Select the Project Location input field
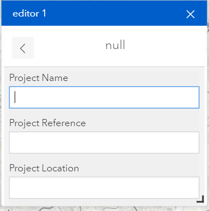 104,188
